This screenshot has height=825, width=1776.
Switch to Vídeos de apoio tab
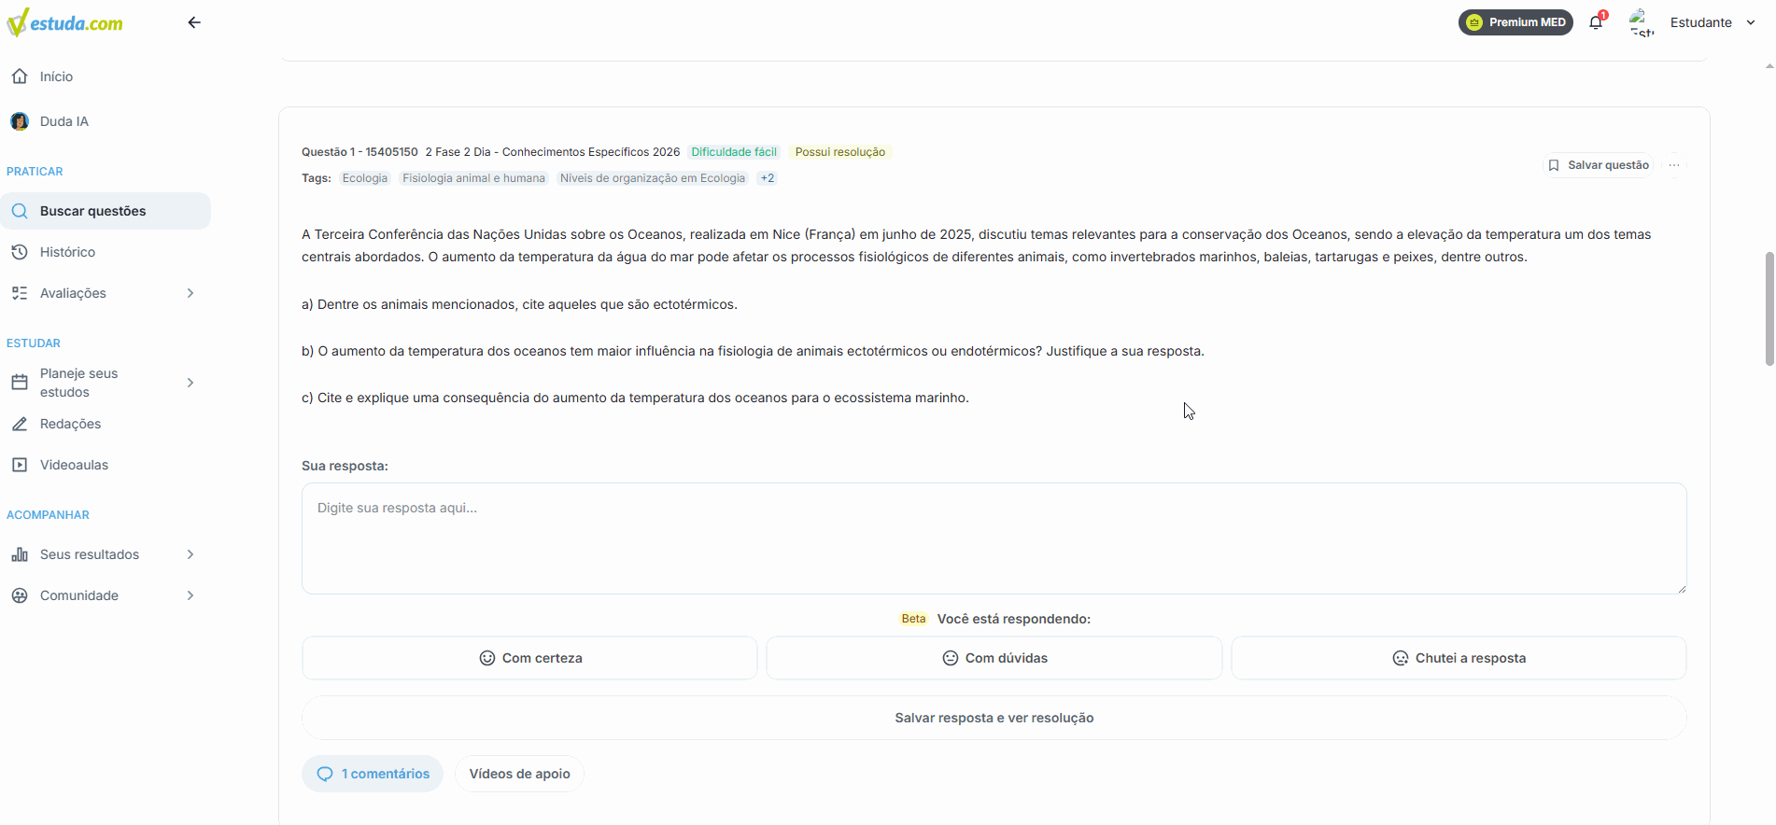point(519,774)
